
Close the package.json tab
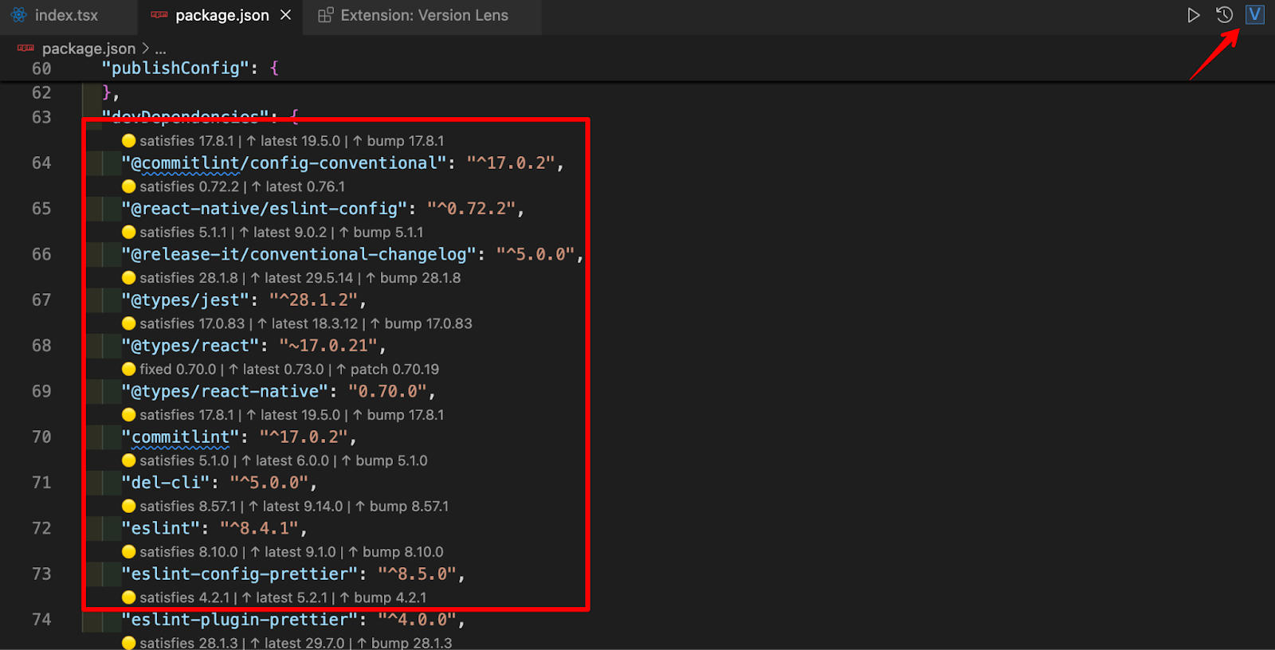click(x=285, y=15)
